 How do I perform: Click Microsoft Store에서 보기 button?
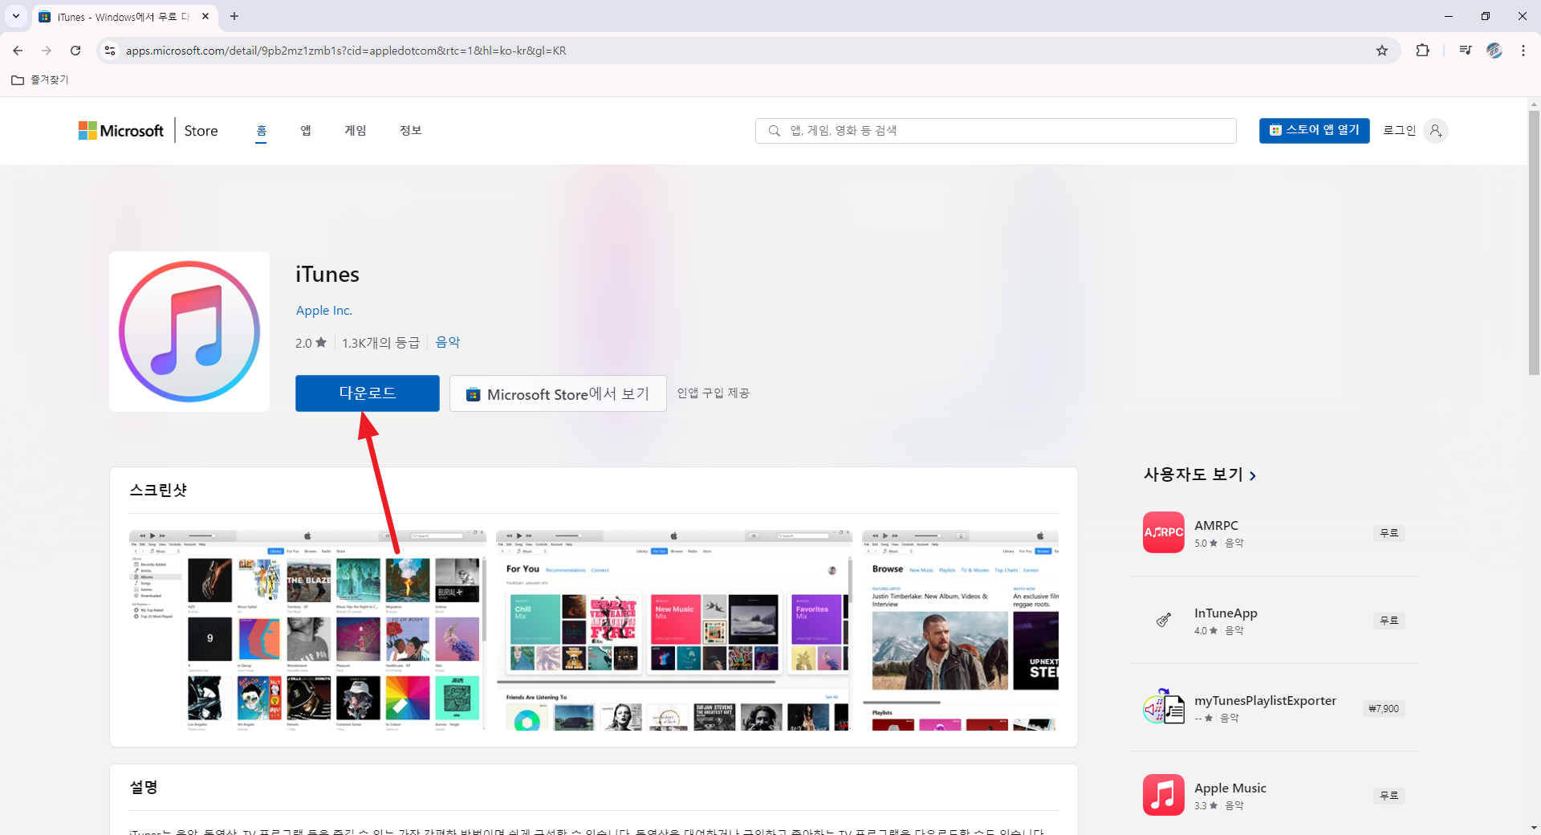[x=558, y=393]
